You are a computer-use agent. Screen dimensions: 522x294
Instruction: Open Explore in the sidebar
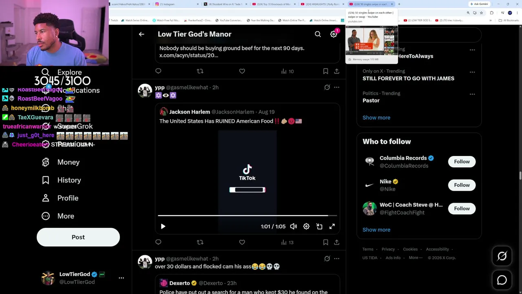[62, 72]
